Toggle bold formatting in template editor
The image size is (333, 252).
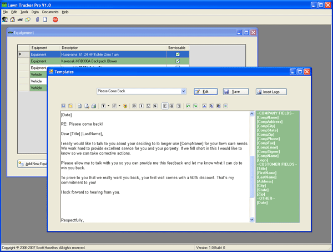[x=134, y=106]
